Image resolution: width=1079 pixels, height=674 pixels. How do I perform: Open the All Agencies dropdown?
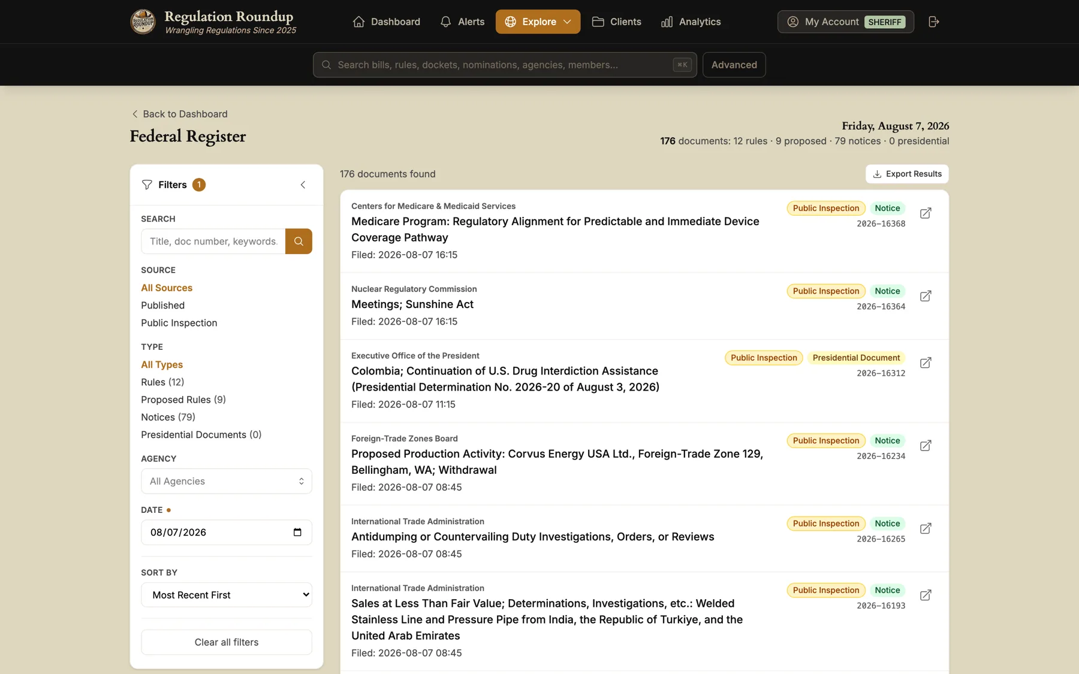point(227,480)
